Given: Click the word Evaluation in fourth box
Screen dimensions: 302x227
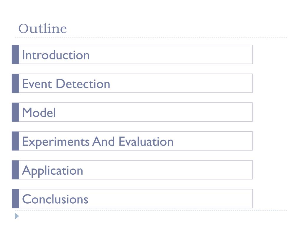Looking at the screenshot, I should 146,142.
